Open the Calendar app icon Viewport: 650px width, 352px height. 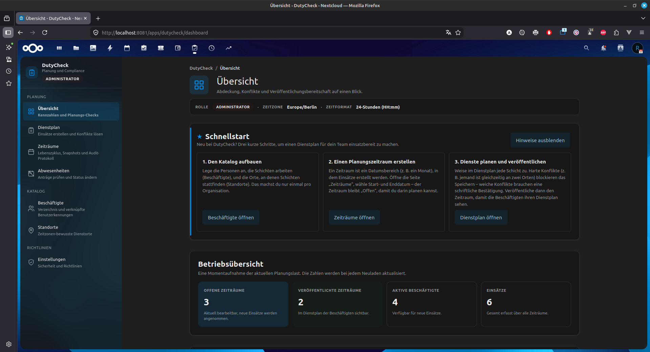point(127,48)
